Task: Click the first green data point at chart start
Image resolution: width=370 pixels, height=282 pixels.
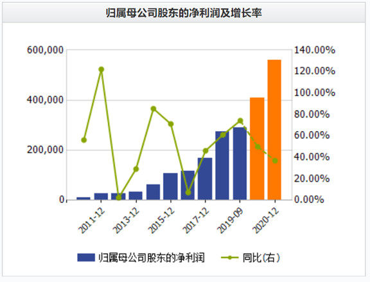Action: click(x=84, y=140)
